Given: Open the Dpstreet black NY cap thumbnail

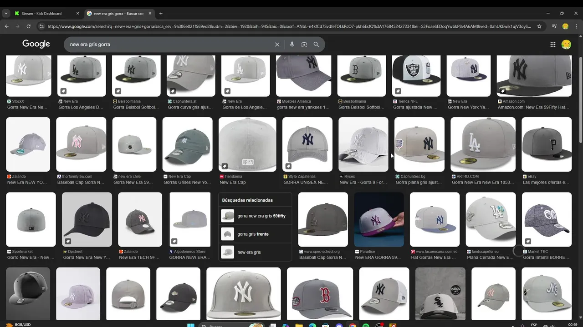Looking at the screenshot, I should (87, 219).
